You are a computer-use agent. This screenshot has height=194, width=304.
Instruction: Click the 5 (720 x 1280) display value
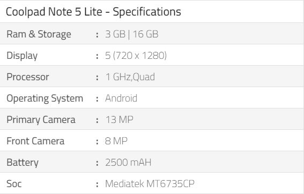tap(136, 56)
